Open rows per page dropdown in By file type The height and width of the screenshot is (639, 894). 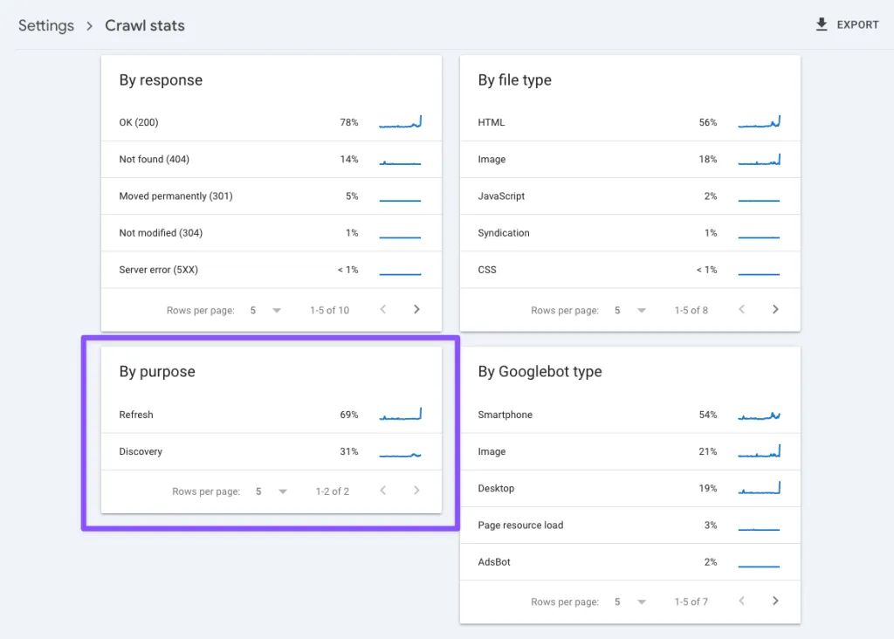[x=630, y=310]
